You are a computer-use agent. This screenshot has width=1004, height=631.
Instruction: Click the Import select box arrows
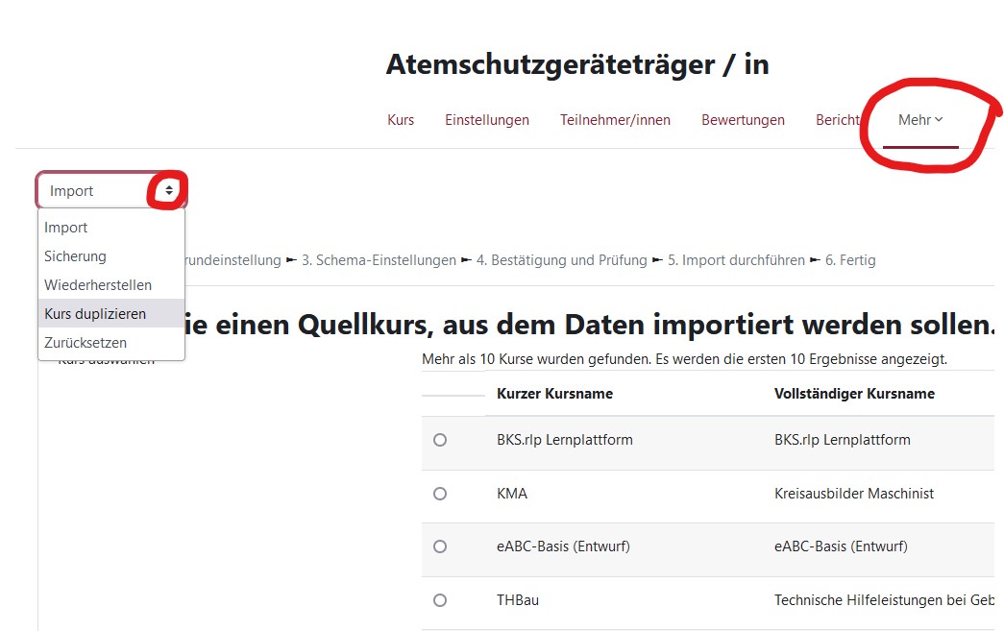[x=169, y=191]
